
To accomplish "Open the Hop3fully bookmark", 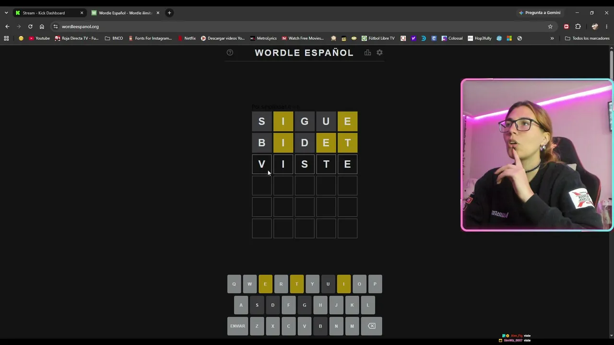I will (479, 38).
